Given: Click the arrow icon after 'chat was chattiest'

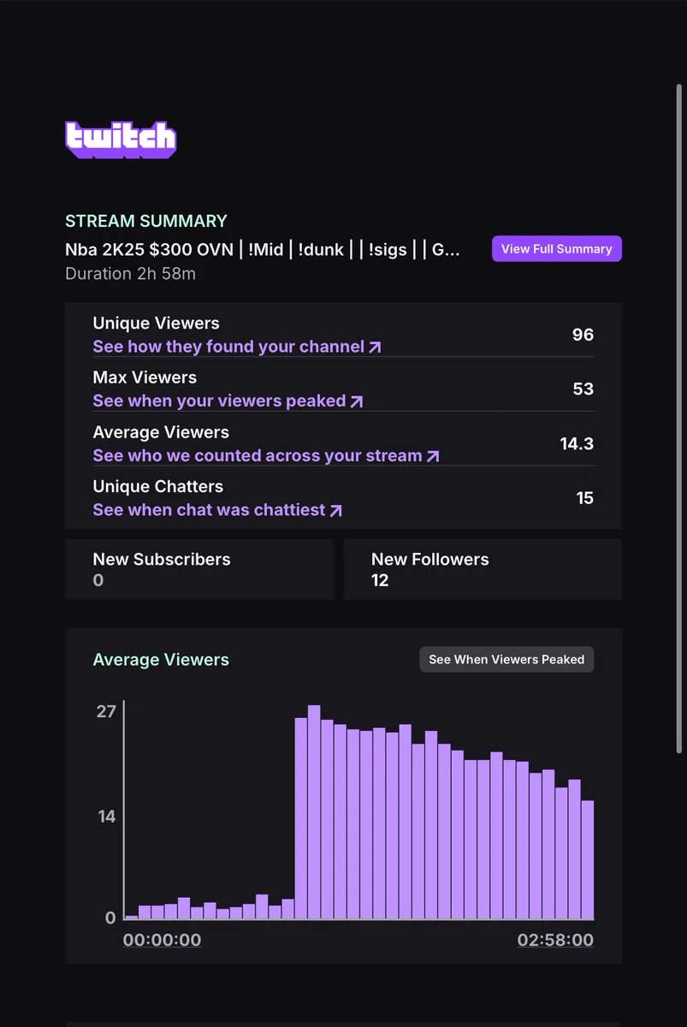Looking at the screenshot, I should click(x=336, y=510).
